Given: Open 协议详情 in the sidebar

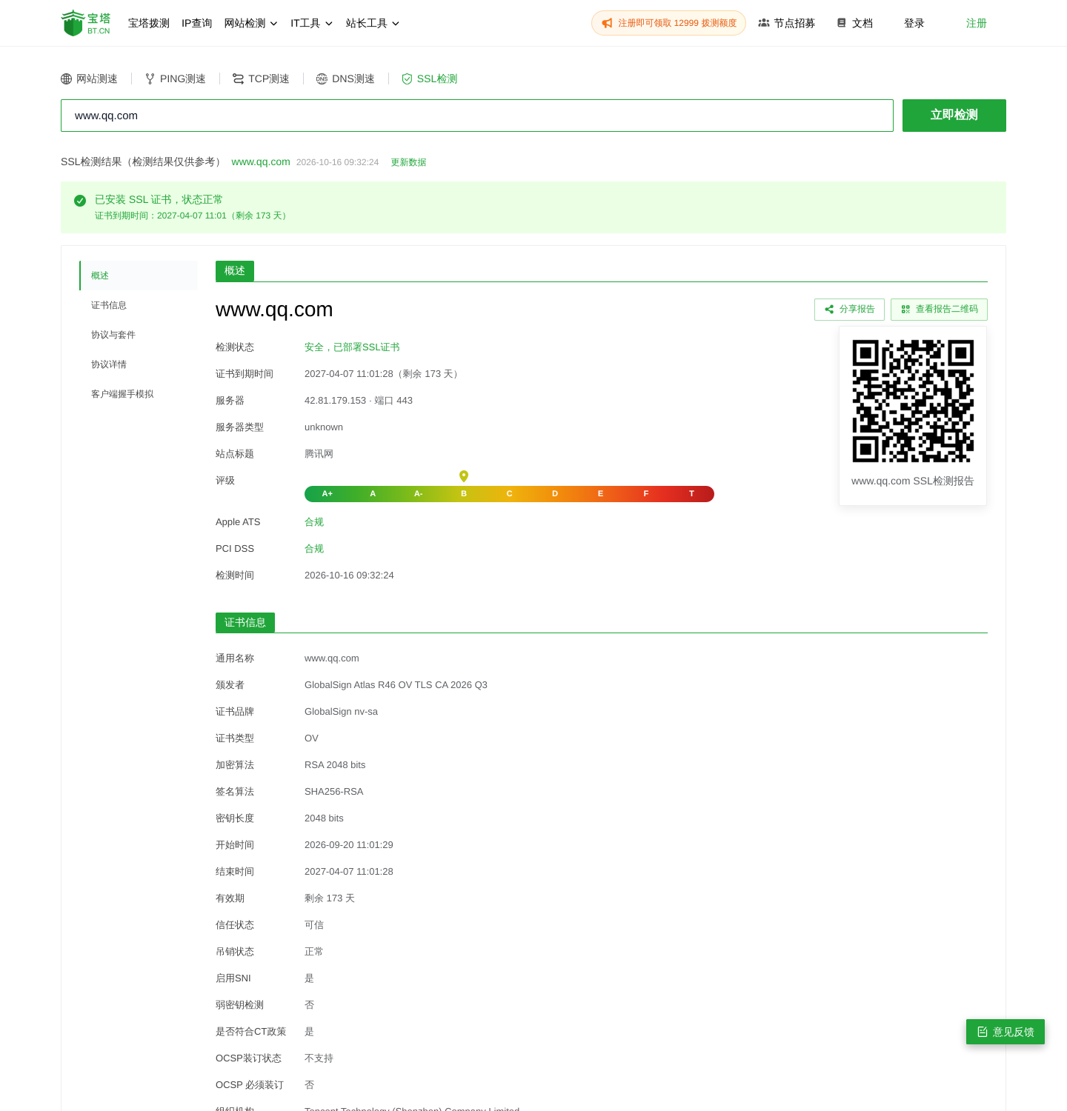Looking at the screenshot, I should (139, 364).
